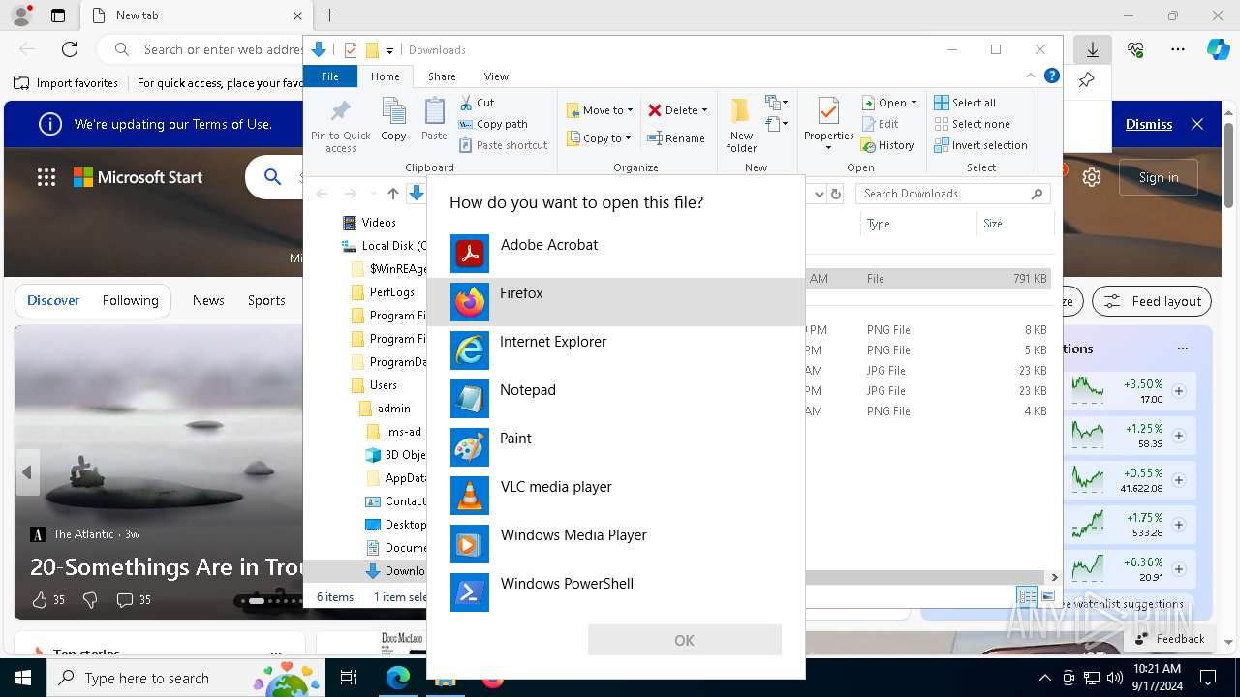Sort by the Size column header
This screenshot has height=697, width=1240.
[x=1014, y=224]
